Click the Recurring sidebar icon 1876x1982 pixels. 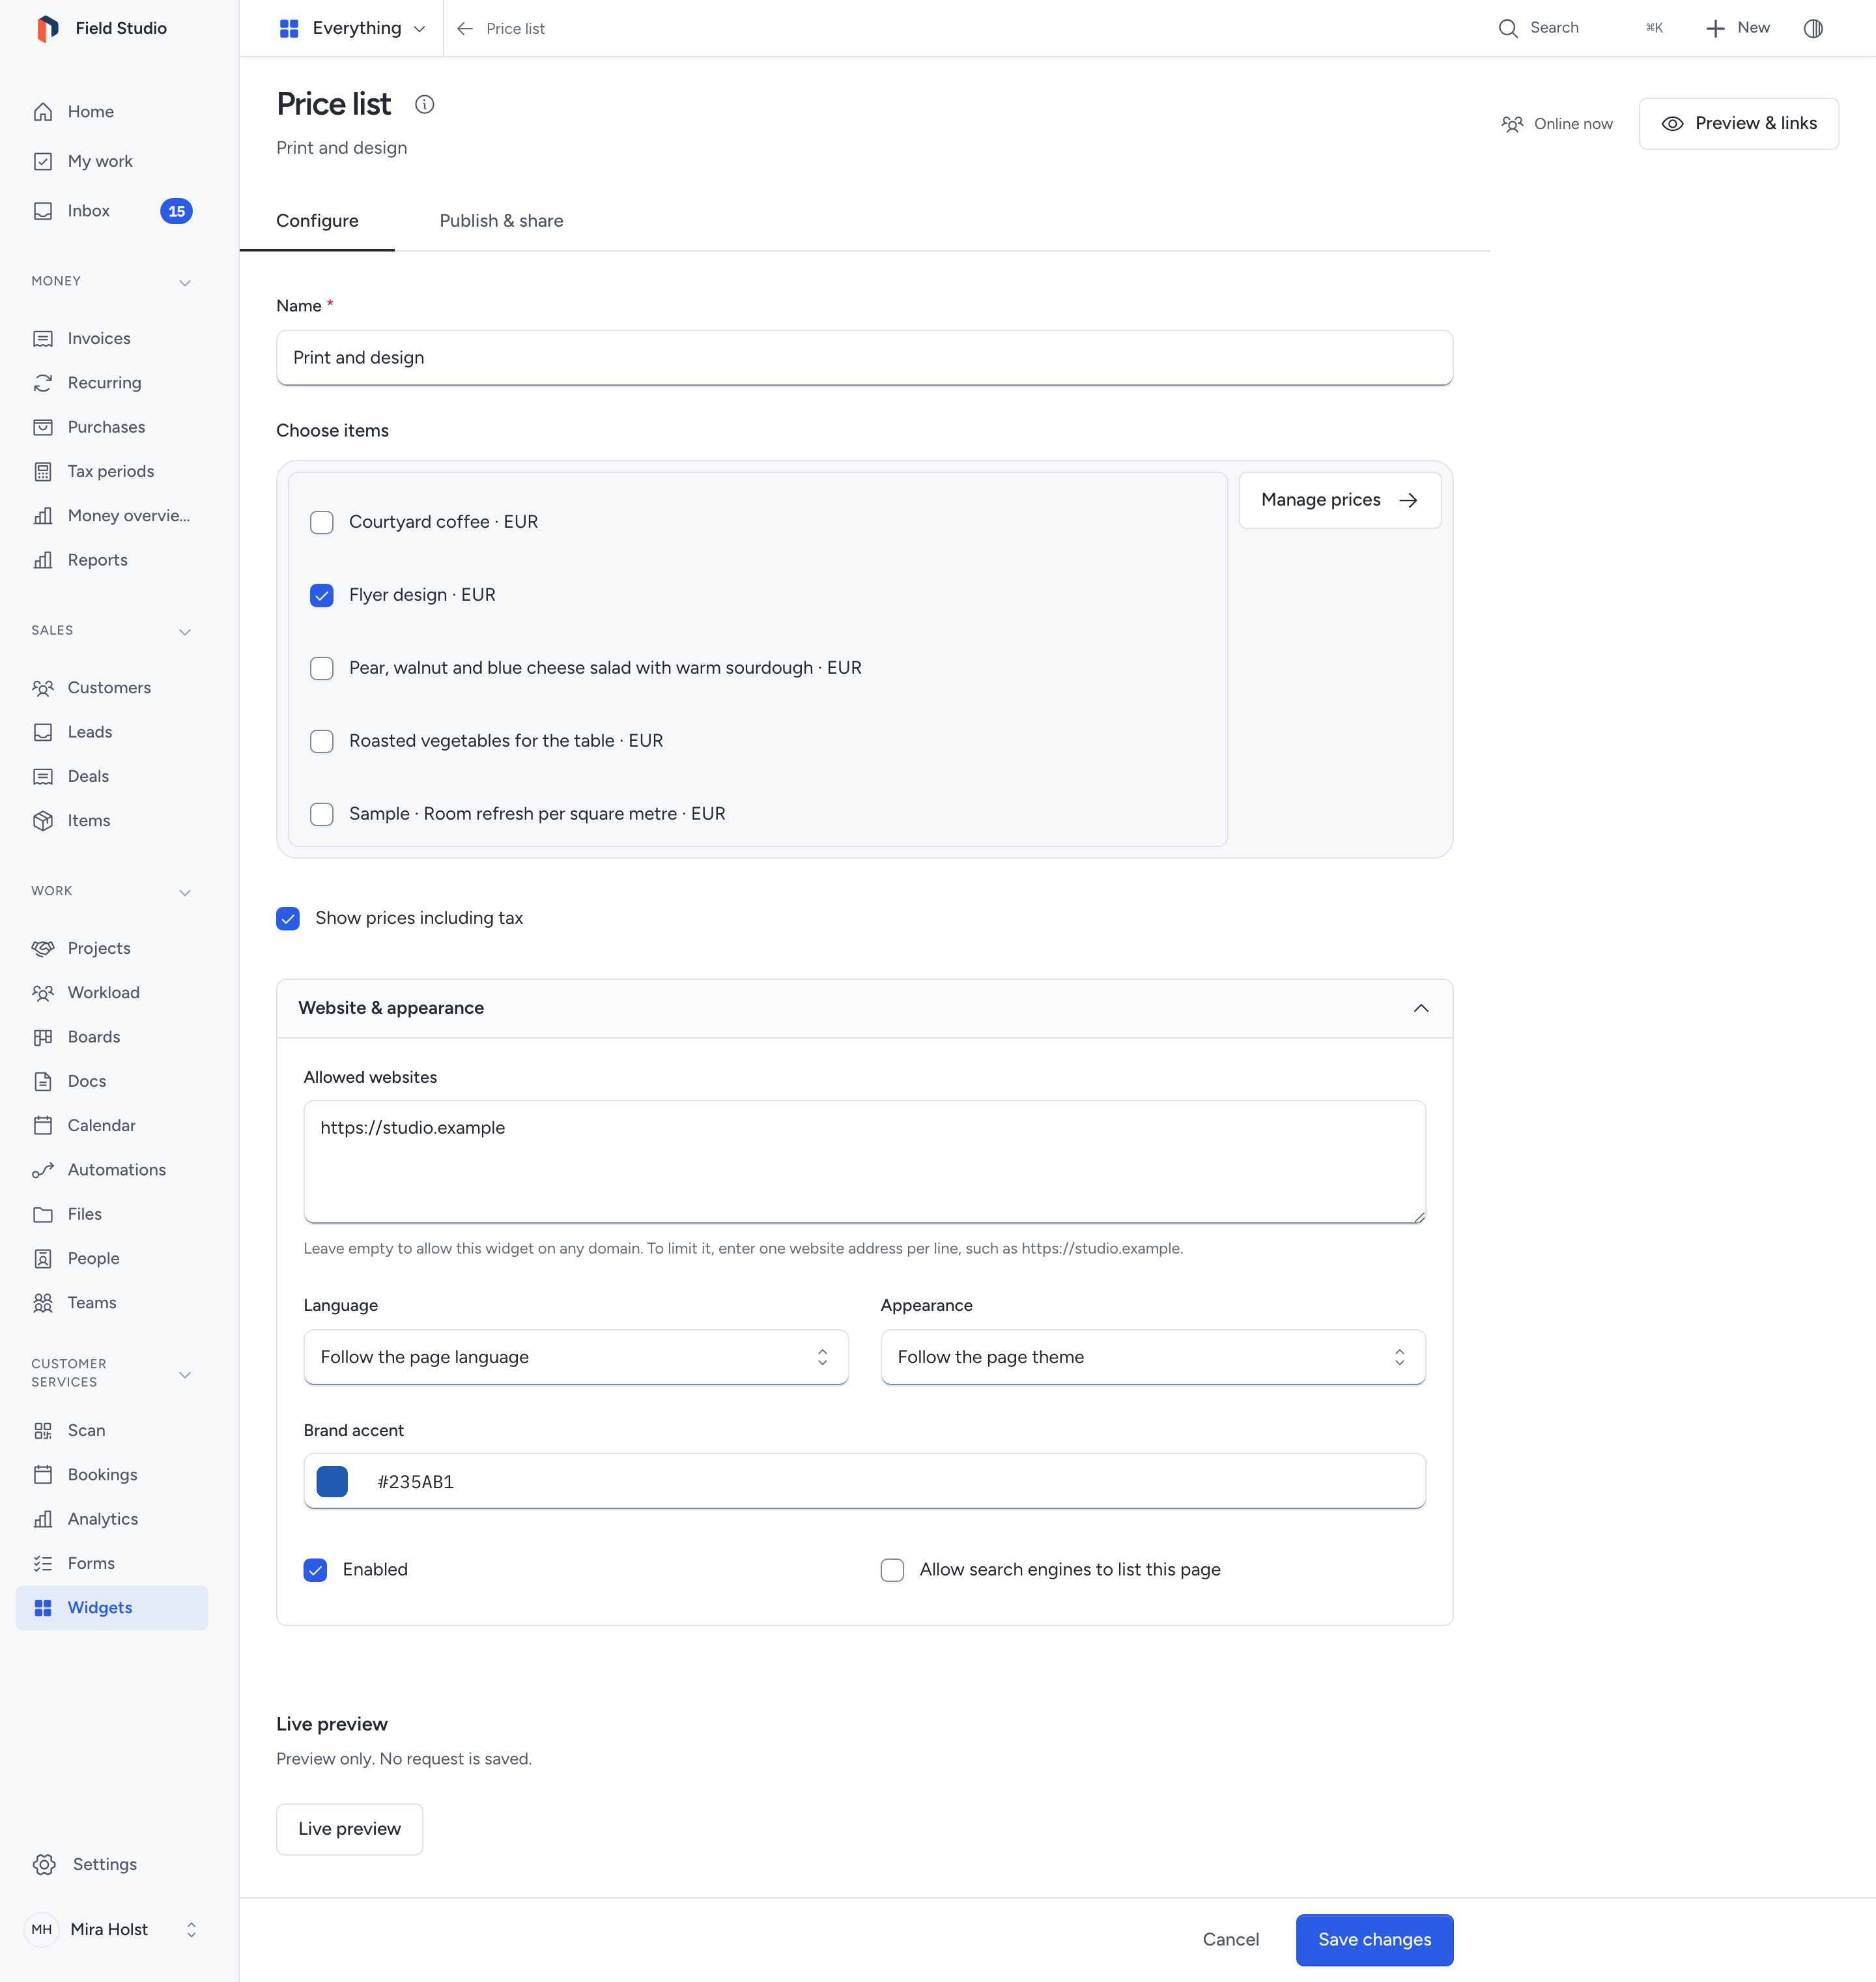[x=43, y=383]
